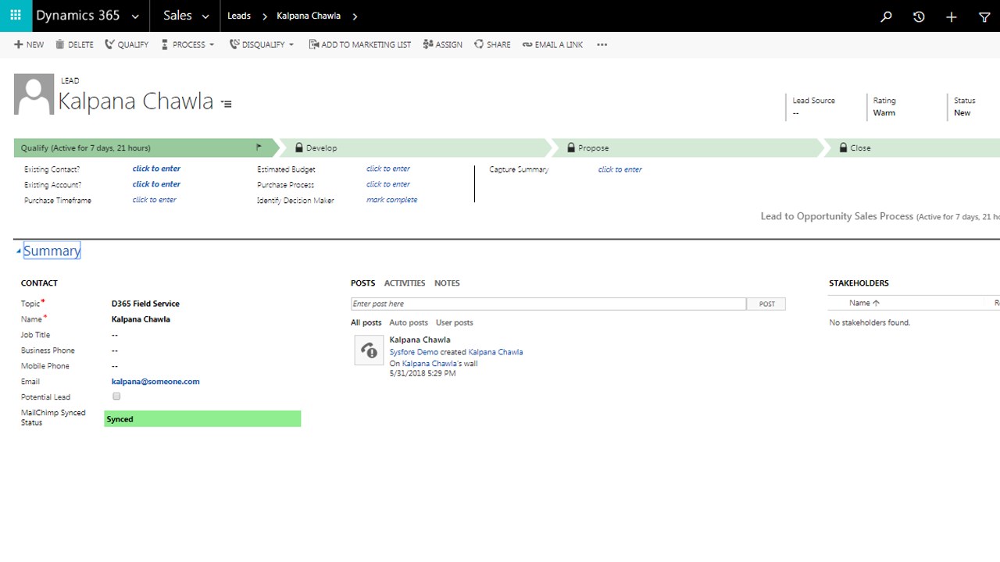
Task: Click the Lead Source header field
Action: tap(813, 107)
